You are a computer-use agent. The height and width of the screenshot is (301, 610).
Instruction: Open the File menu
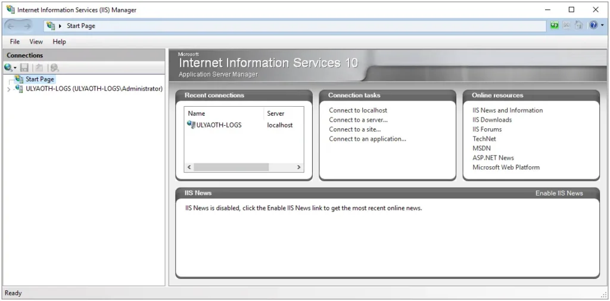click(15, 42)
